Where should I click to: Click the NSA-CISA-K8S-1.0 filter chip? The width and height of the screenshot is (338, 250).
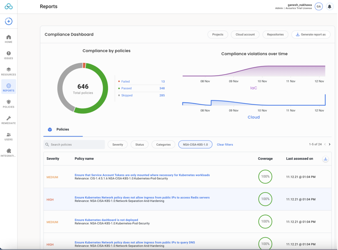click(x=195, y=144)
